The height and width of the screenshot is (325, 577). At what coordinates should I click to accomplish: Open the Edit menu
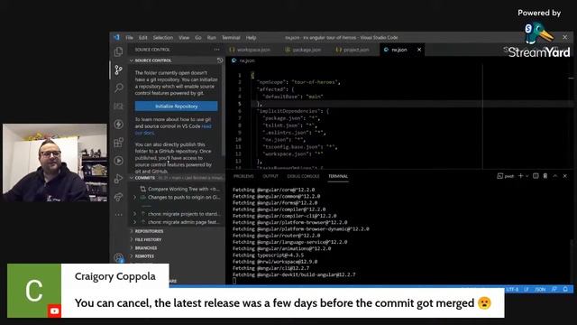point(142,37)
